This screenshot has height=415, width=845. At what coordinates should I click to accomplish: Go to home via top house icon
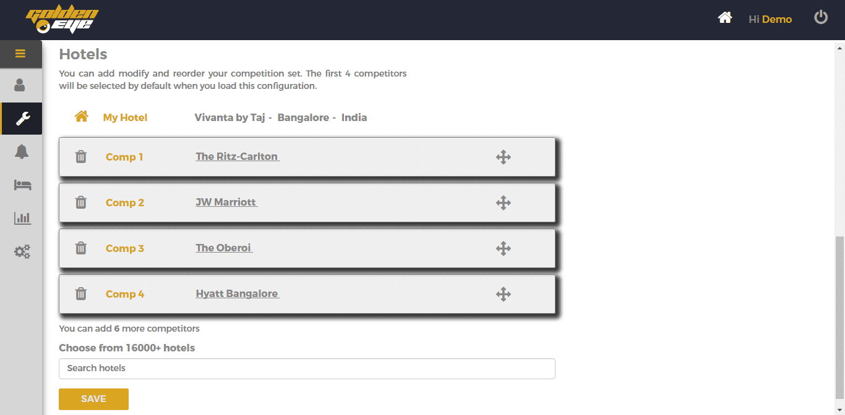(725, 18)
